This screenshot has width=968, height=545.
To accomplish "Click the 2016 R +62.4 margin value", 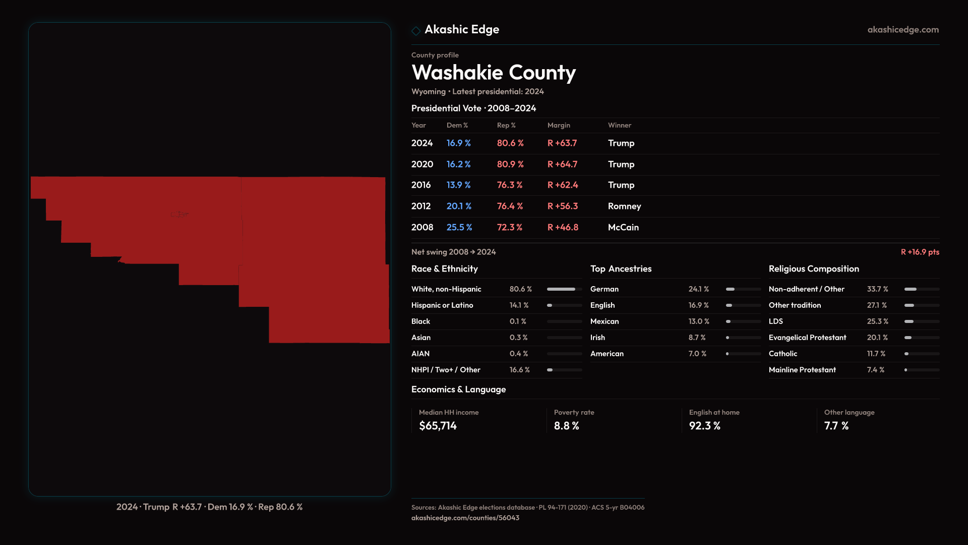I will 563,185.
